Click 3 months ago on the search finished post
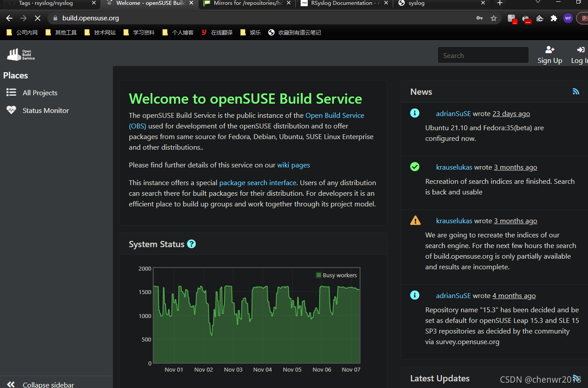The height and width of the screenshot is (388, 588). click(515, 167)
